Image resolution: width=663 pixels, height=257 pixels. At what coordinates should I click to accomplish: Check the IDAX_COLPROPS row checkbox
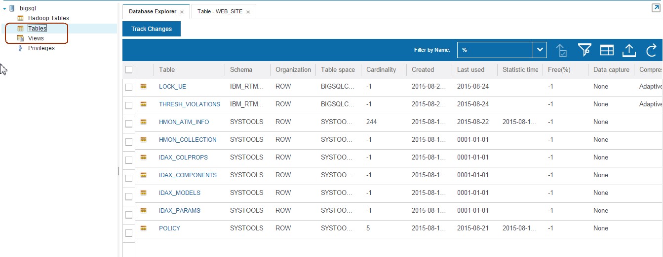tap(129, 160)
